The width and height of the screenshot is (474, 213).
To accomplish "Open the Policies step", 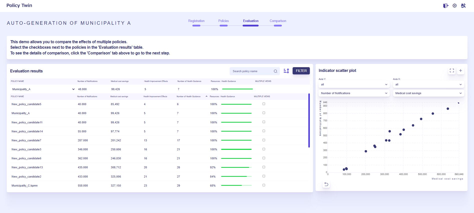I will point(223,21).
